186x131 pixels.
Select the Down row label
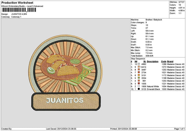click(134, 39)
